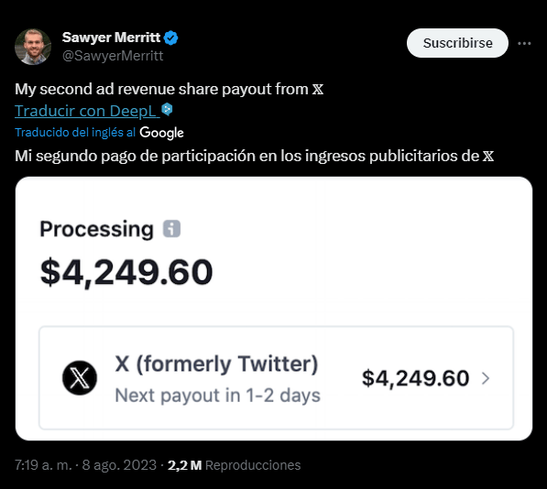The height and width of the screenshot is (489, 547).
Task: Click the Suscribirse button
Action: (x=457, y=43)
